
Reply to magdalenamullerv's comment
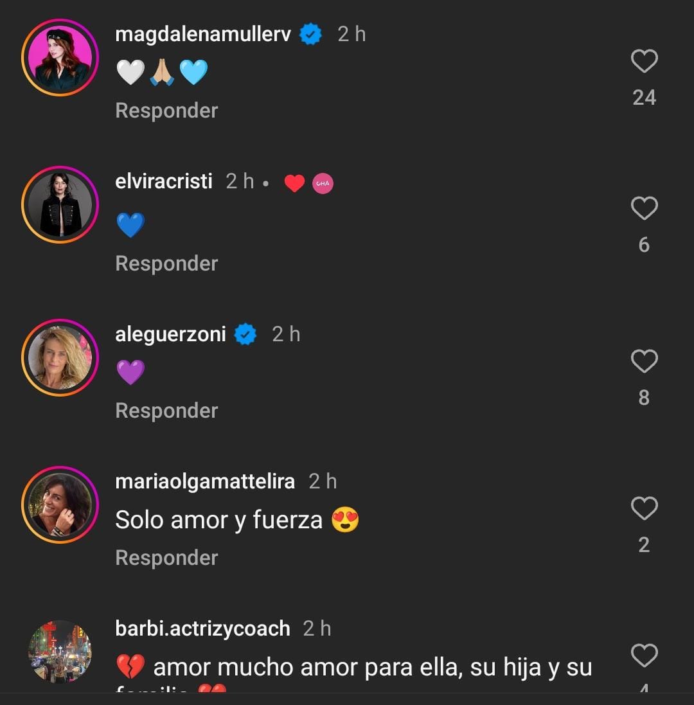[x=166, y=111]
